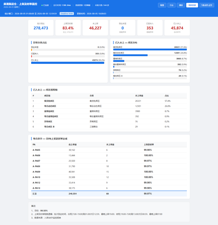Click the 18:01:21 clock display

click(207, 5)
